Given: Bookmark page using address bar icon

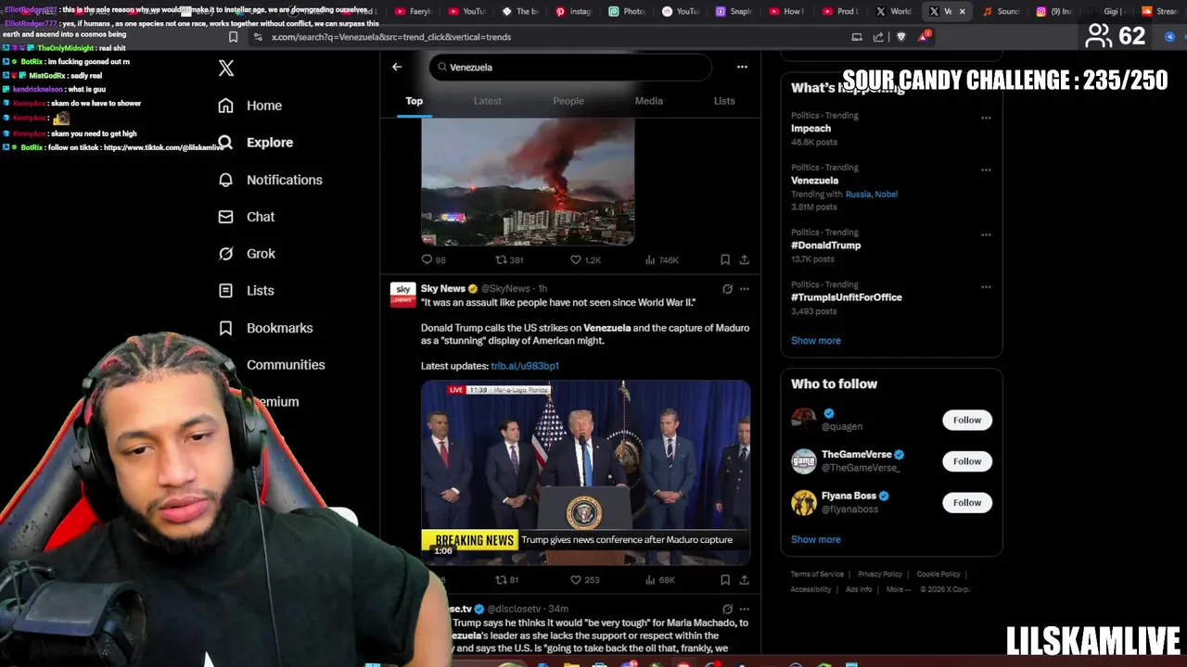Looking at the screenshot, I should pyautogui.click(x=234, y=37).
